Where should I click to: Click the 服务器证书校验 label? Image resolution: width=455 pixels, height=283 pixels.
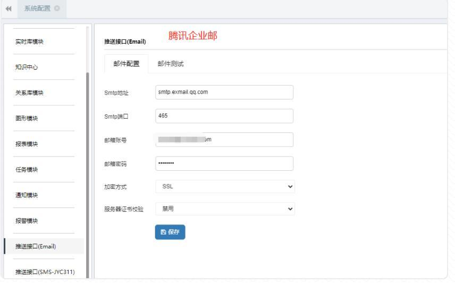(124, 209)
